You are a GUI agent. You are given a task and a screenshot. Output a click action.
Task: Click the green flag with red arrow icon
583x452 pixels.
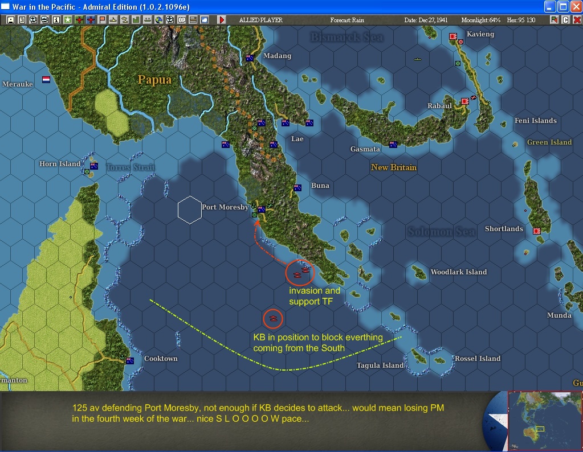pyautogui.click(x=555, y=20)
